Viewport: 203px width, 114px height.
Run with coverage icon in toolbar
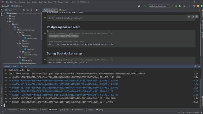(x=180, y=6)
